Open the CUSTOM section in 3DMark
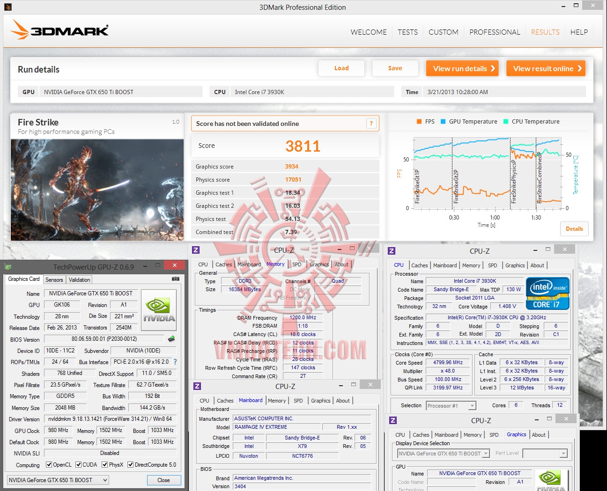Viewport: 607px width, 491px height. [443, 32]
